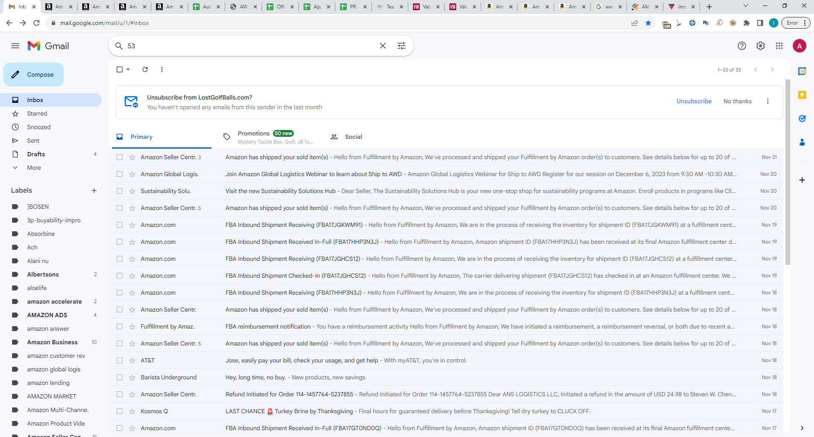Viewport: 814px width, 437px height.
Task: Create a new label with plus icon
Action: [94, 191]
